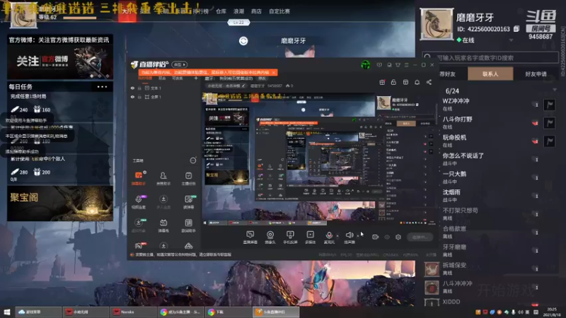566x318 pixels.
Task: Open the 每日任务 three-dot menu
Action: tap(102, 86)
